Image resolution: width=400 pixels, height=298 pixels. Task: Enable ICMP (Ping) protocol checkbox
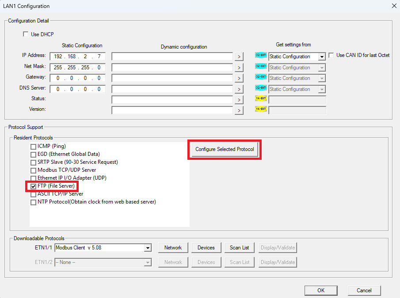33,147
